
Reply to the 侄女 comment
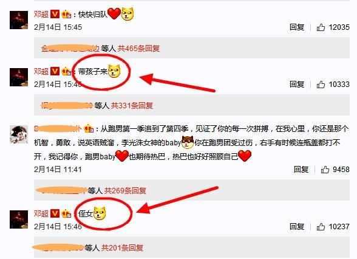[297, 227]
